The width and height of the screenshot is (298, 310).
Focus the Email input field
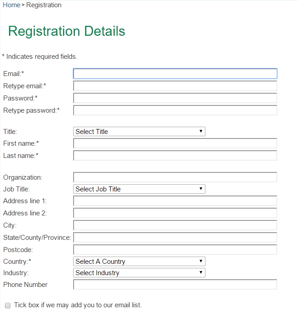coord(175,74)
